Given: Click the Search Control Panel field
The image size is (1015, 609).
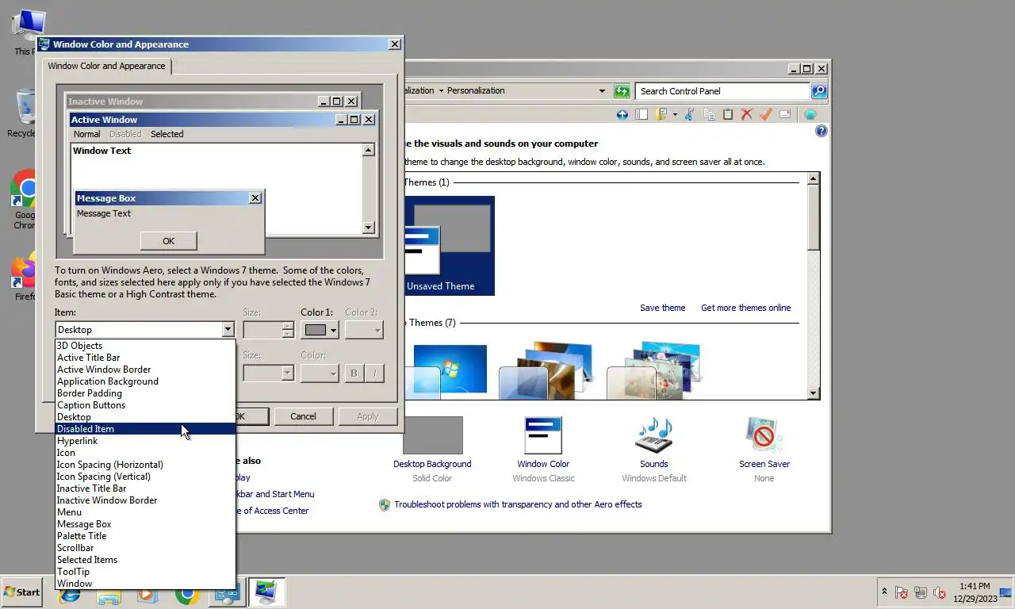Looking at the screenshot, I should coord(722,91).
